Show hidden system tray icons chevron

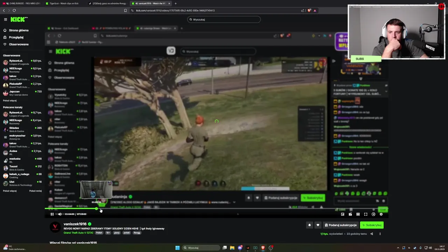(x=398, y=248)
